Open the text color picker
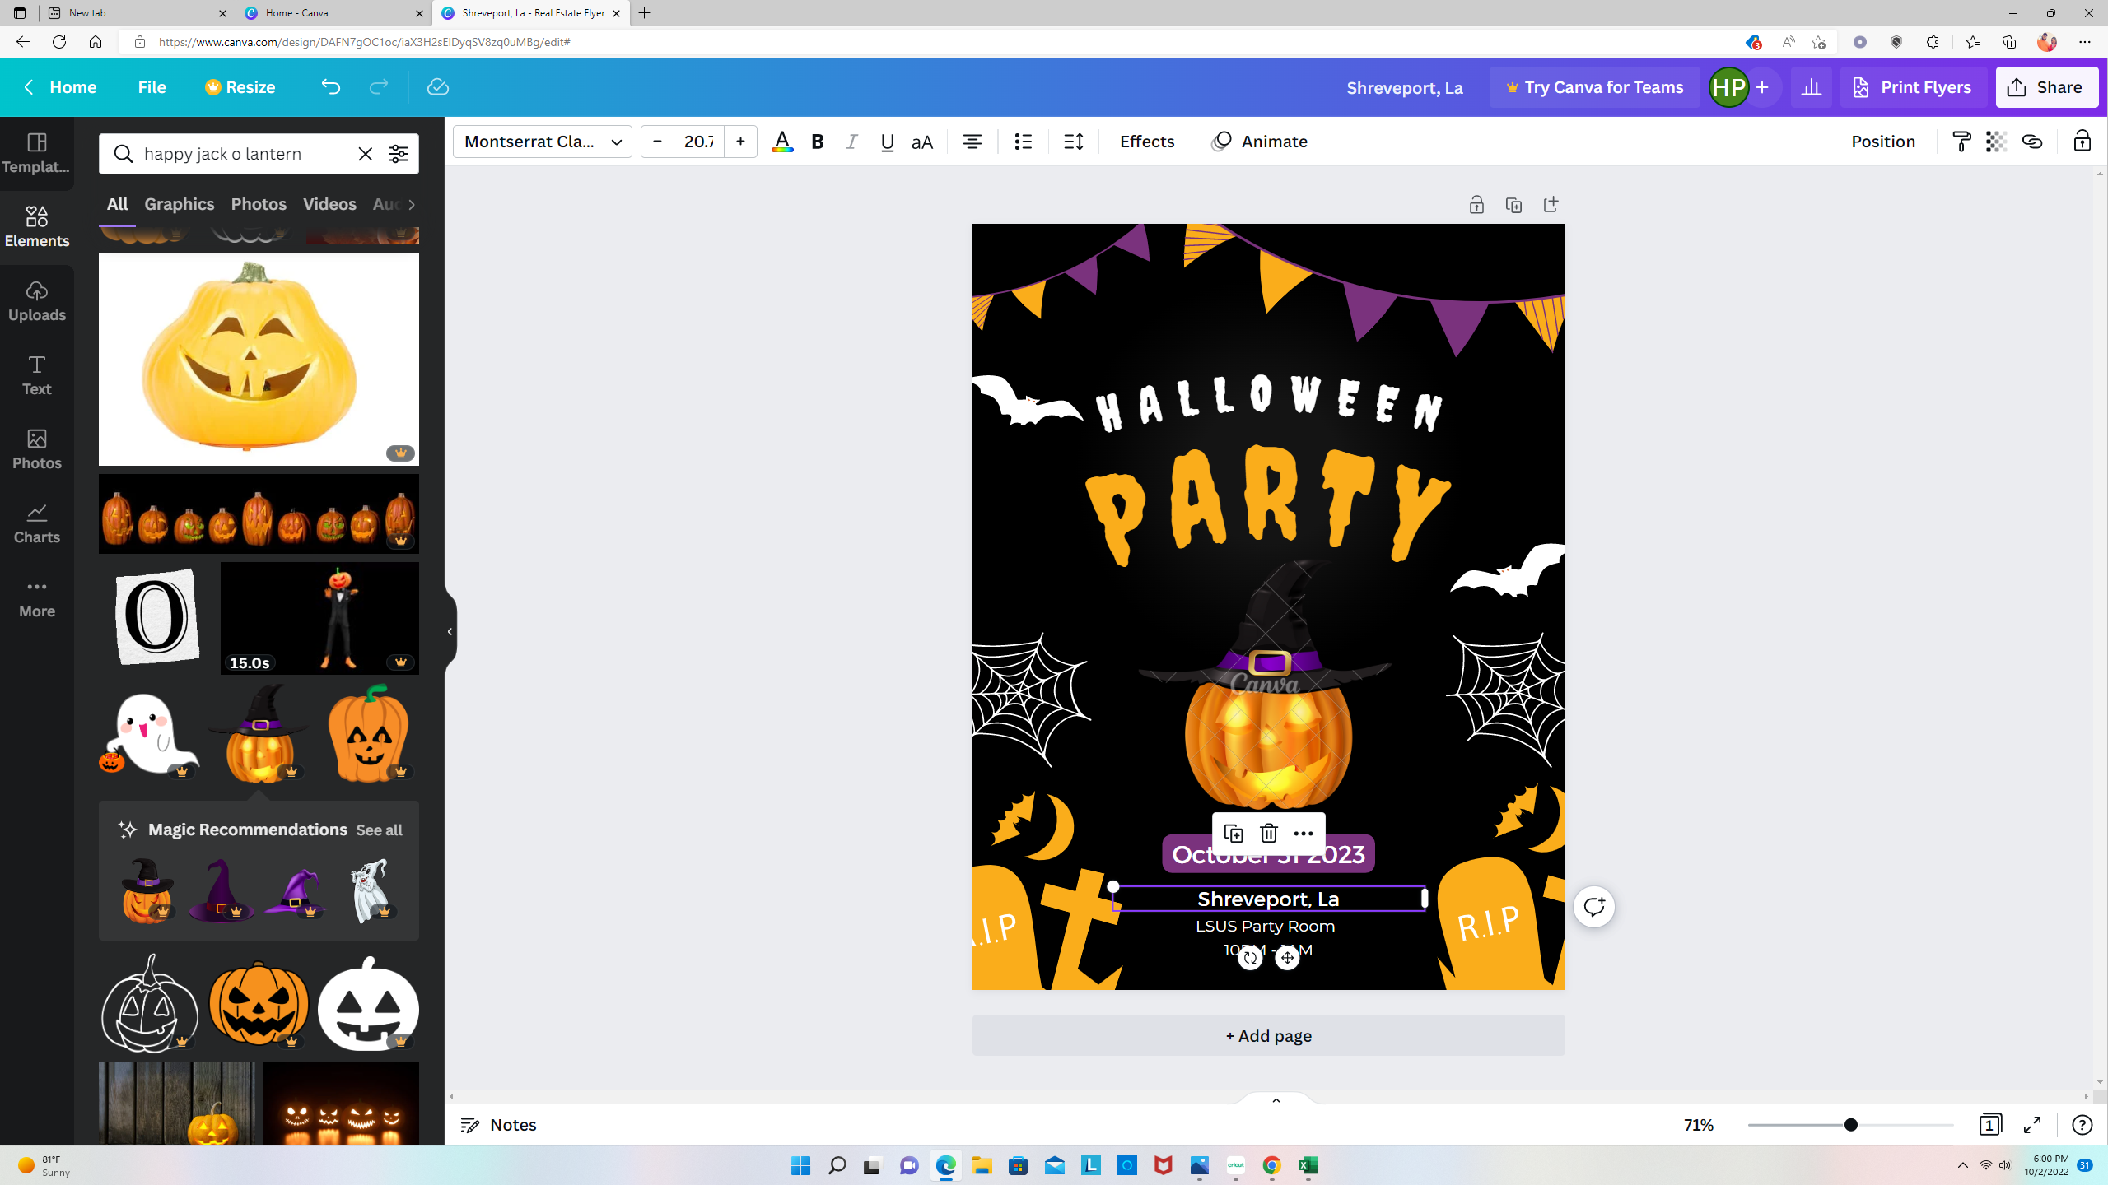The image size is (2108, 1185). tap(781, 142)
